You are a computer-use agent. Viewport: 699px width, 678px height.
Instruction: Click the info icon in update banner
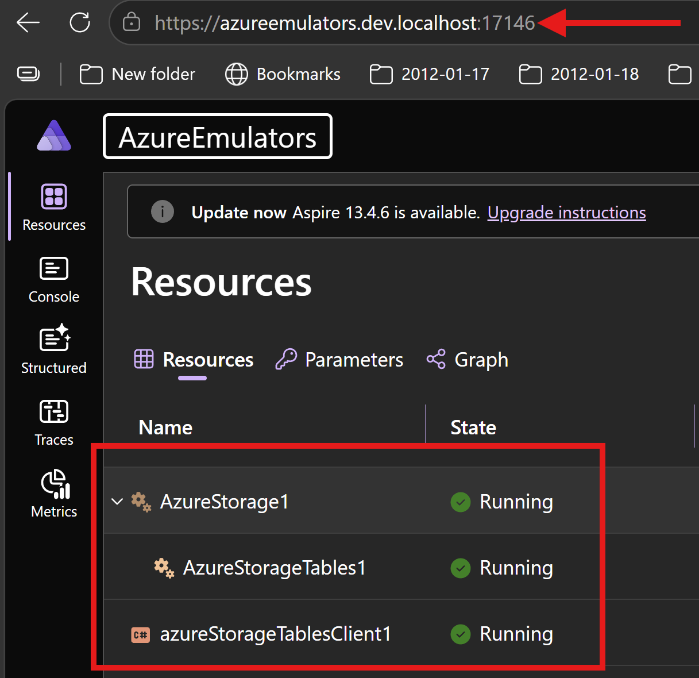(163, 212)
